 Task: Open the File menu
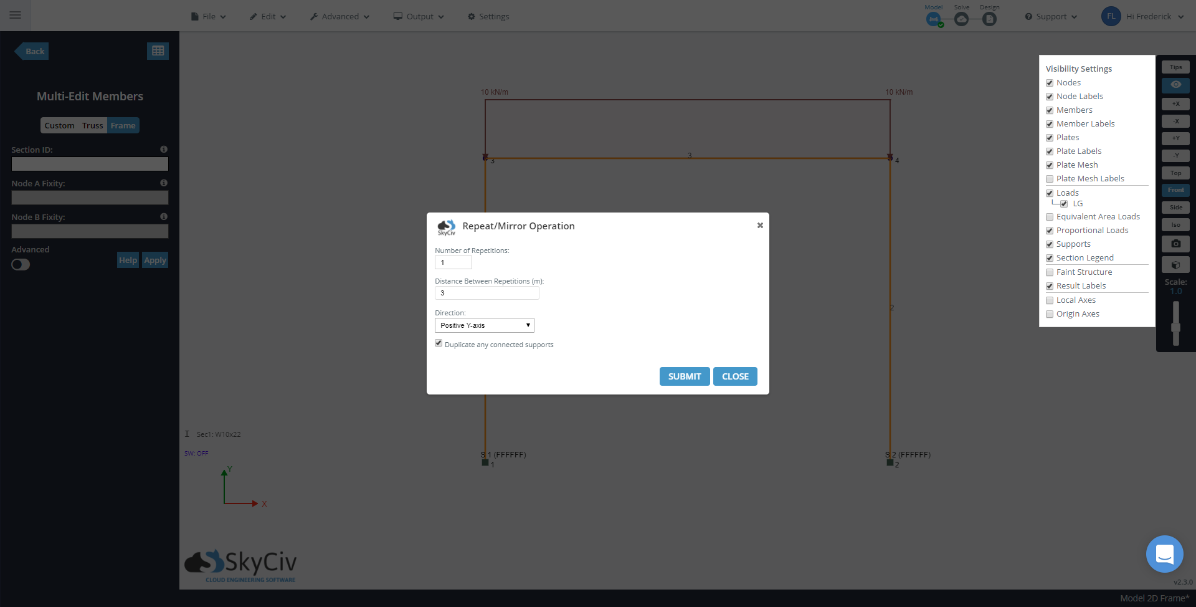coord(209,17)
